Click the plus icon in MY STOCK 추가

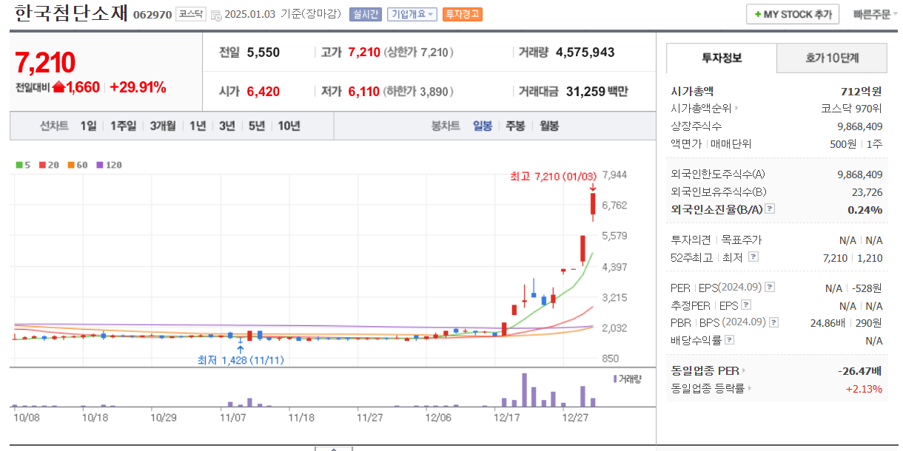[x=757, y=14]
